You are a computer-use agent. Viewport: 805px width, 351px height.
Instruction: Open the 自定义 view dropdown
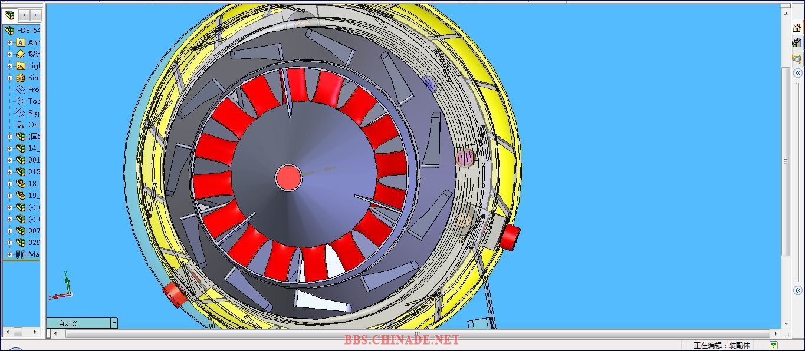(x=114, y=323)
